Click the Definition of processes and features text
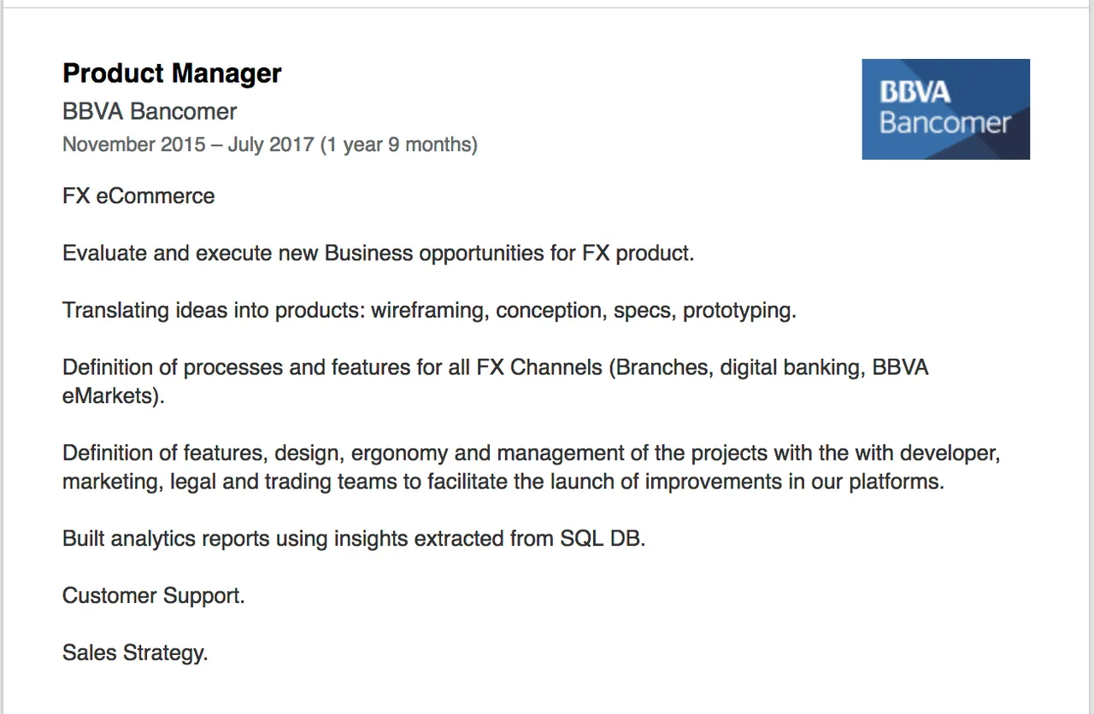 [x=269, y=368]
